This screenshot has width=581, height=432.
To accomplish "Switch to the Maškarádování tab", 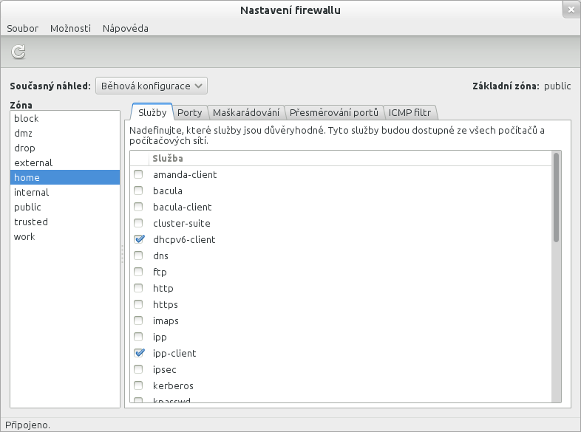I will click(x=245, y=112).
